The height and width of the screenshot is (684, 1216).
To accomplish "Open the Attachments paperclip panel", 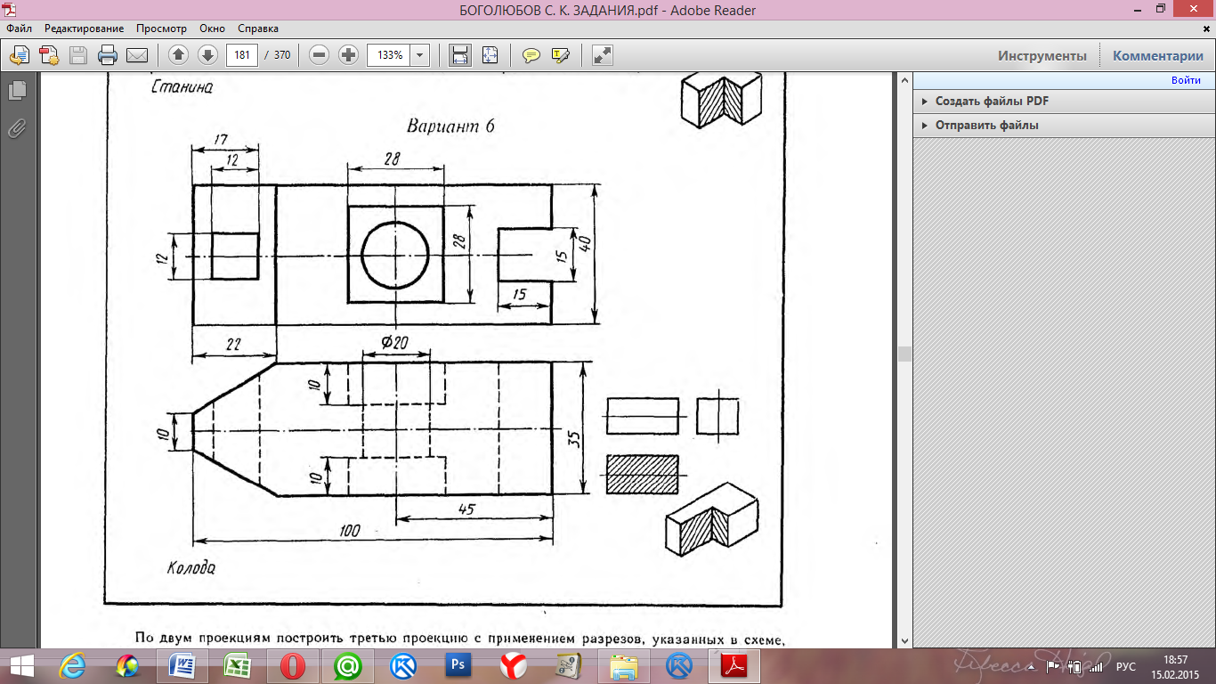I will pos(17,128).
